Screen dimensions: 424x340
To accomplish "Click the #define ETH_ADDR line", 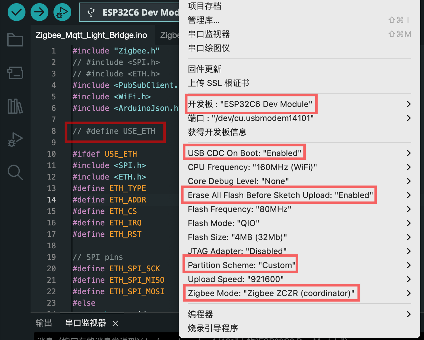I will point(109,200).
